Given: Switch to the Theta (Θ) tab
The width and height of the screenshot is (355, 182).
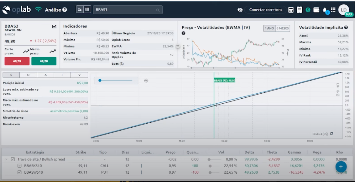Looking at the screenshot, I should tap(28, 75).
